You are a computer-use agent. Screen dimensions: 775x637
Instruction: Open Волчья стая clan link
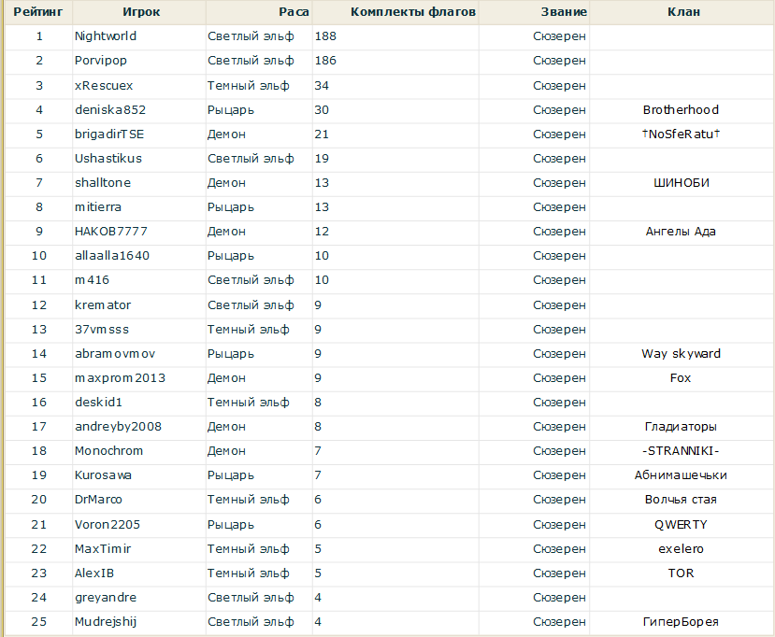(x=681, y=500)
